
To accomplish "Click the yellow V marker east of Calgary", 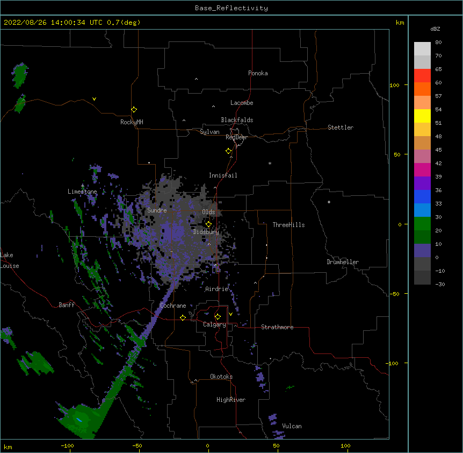I will coord(230,314).
